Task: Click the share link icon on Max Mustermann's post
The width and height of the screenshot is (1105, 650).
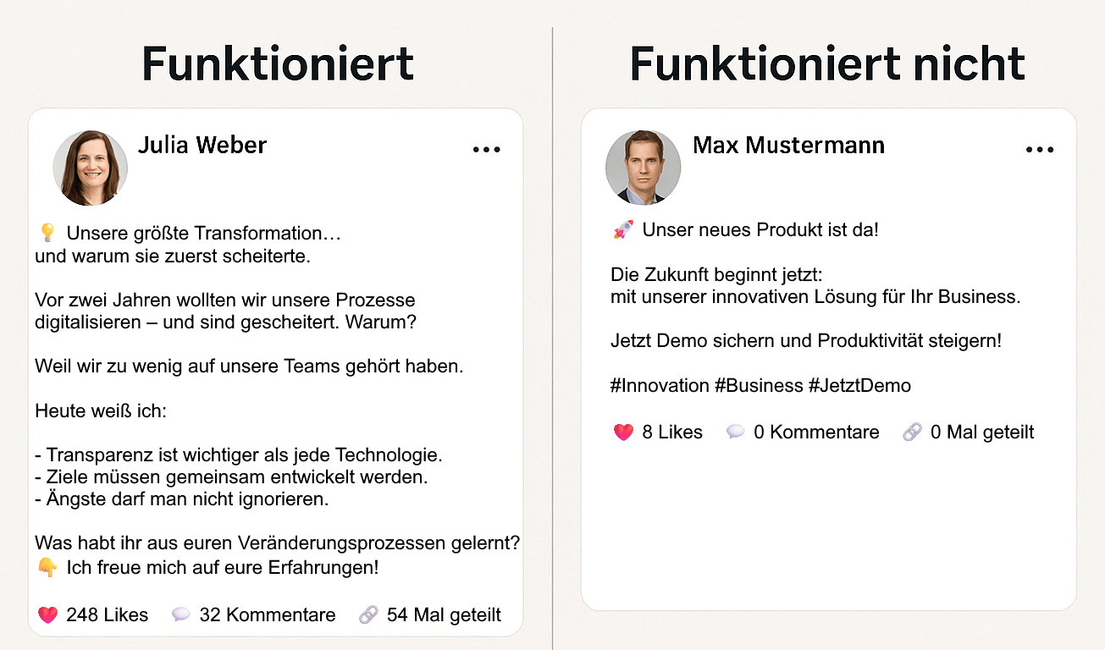Action: coord(912,432)
